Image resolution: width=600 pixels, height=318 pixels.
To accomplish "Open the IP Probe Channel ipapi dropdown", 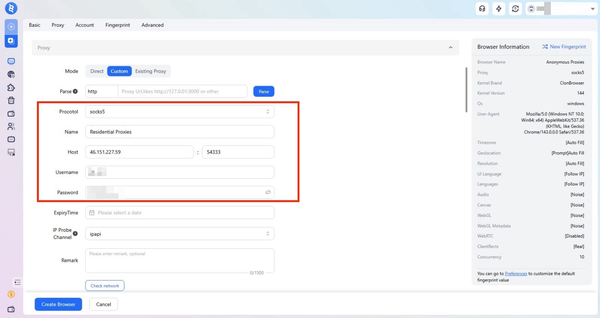I will 180,234.
